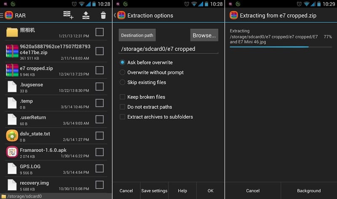Image resolution: width=337 pixels, height=199 pixels.
Task: Select Overwrite without prompt option
Action: coord(123,72)
